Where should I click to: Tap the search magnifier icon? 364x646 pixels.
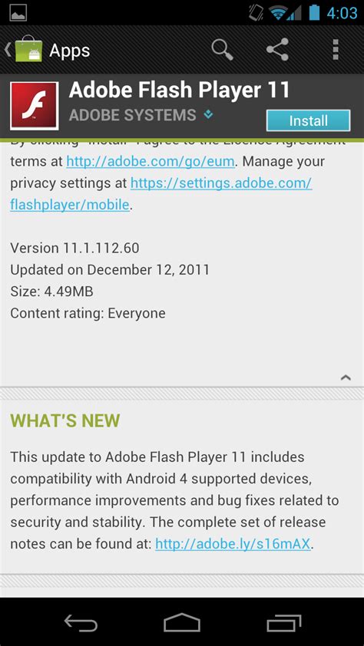(x=223, y=50)
